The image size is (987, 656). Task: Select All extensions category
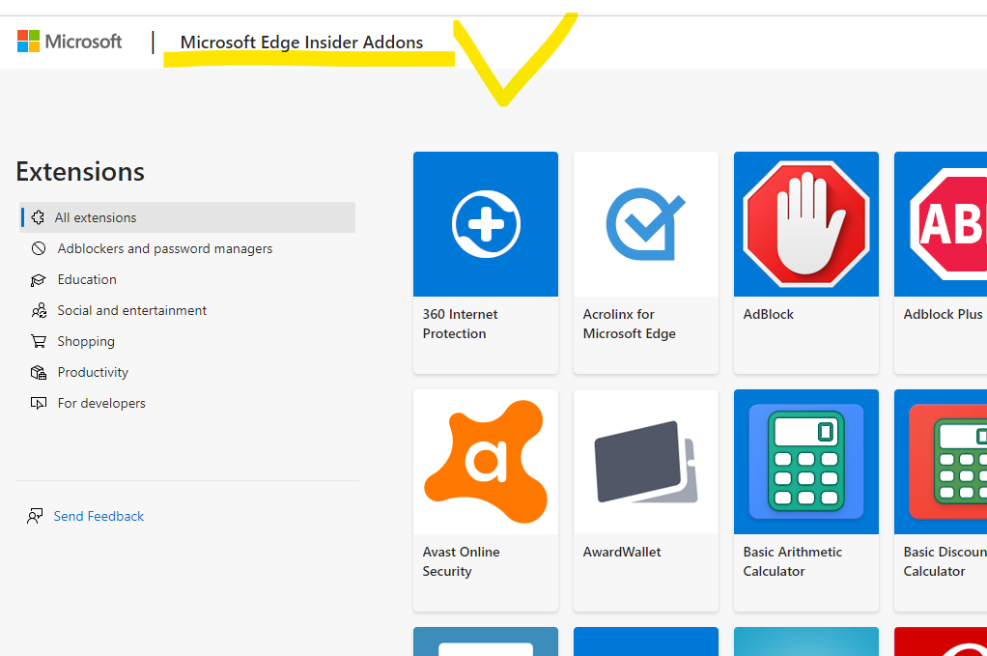click(187, 217)
